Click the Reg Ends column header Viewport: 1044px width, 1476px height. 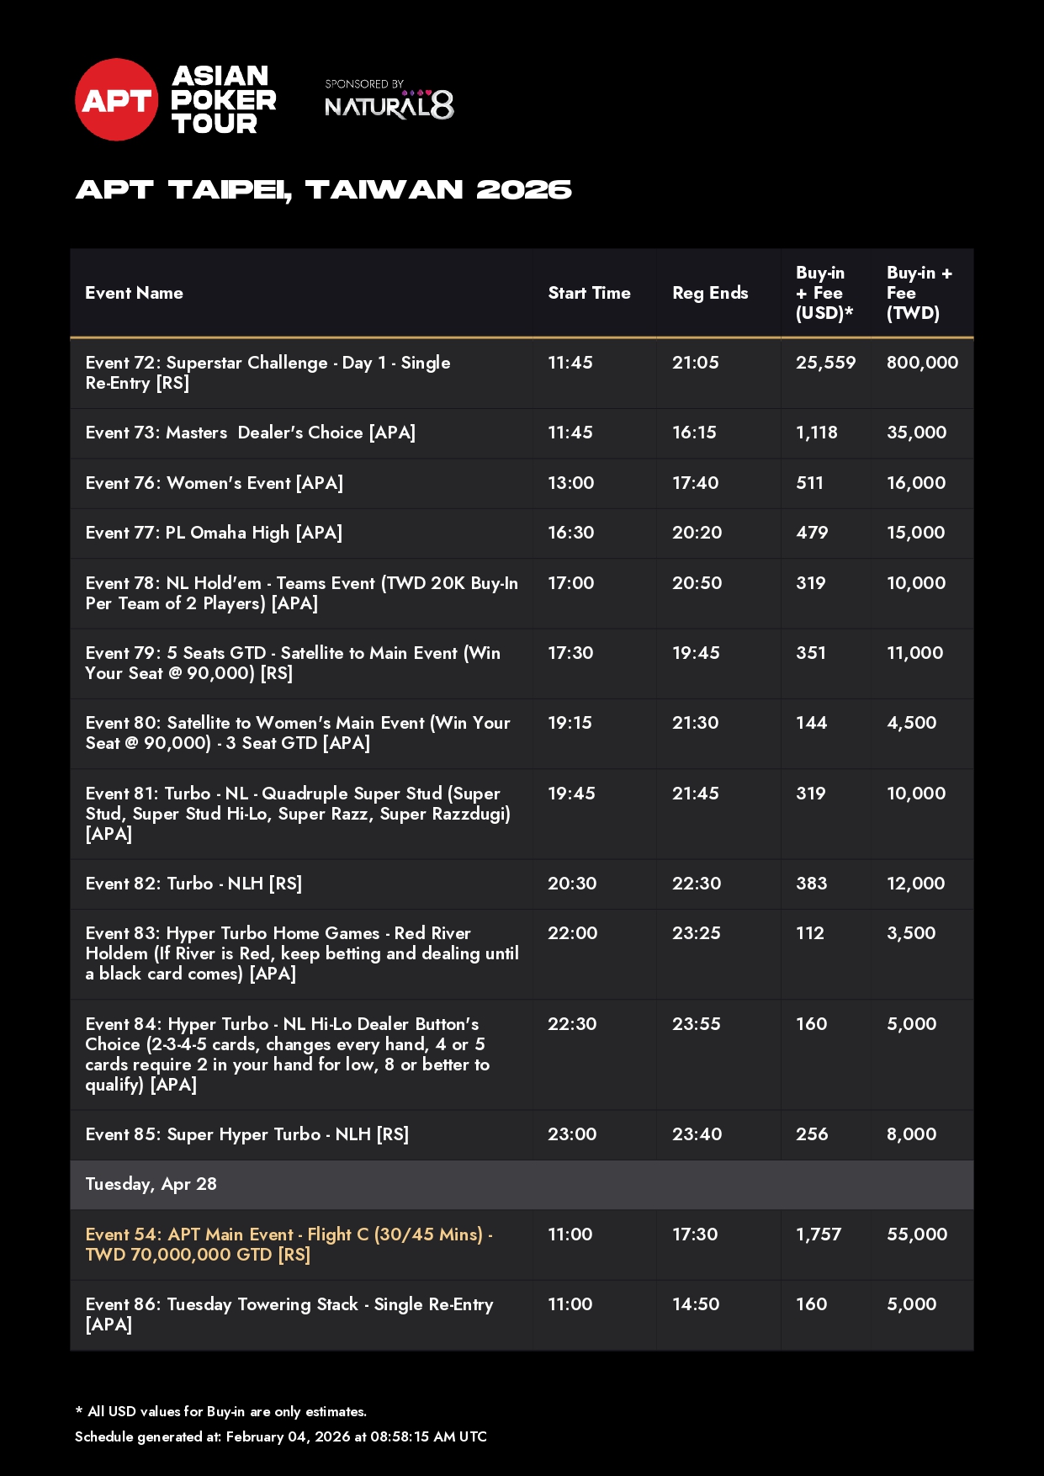(x=709, y=293)
